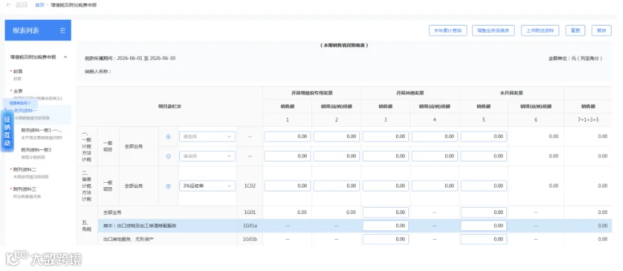Click the 未开具发票 column group header
The image size is (623, 271).
pos(511,93)
